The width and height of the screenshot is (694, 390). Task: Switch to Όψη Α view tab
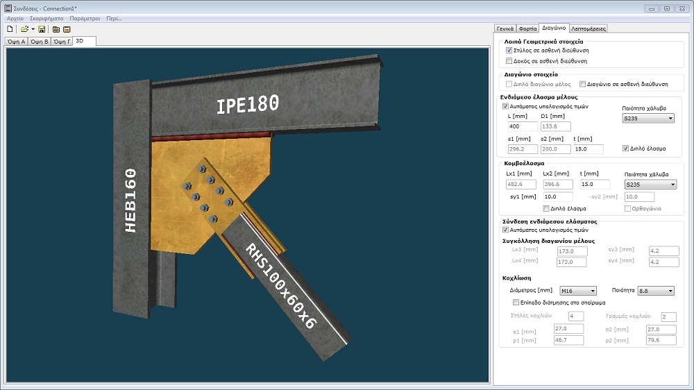click(16, 42)
